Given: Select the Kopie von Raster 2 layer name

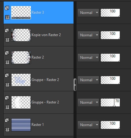Looking at the screenshot, I should [x=46, y=35].
